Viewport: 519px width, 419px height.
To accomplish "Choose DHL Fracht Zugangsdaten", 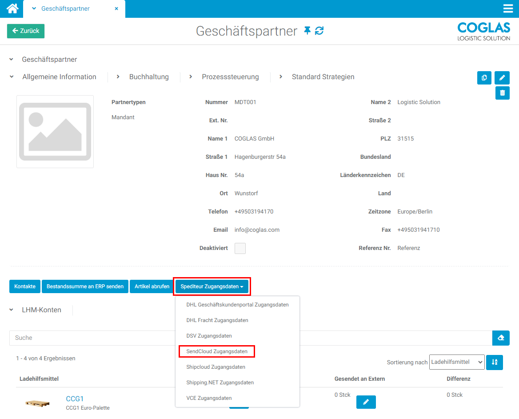I will point(217,320).
